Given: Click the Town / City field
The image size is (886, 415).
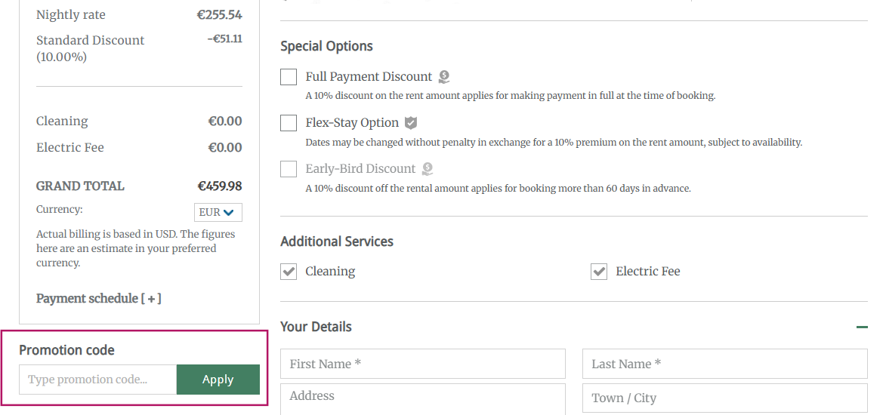Looking at the screenshot, I should pyautogui.click(x=724, y=398).
